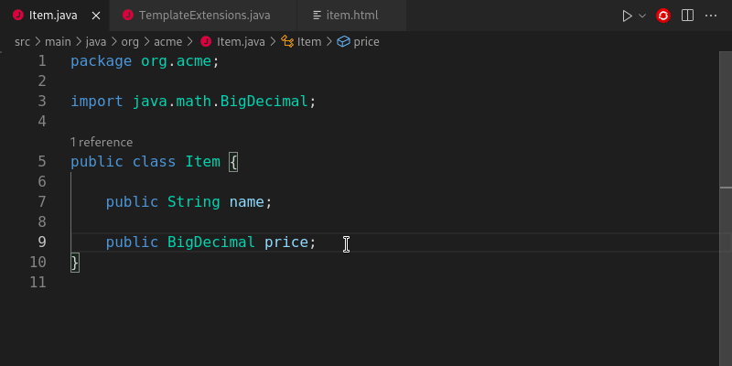Switch to the TemplateExtensions.java tab
The height and width of the screenshot is (366, 732).
(x=204, y=16)
